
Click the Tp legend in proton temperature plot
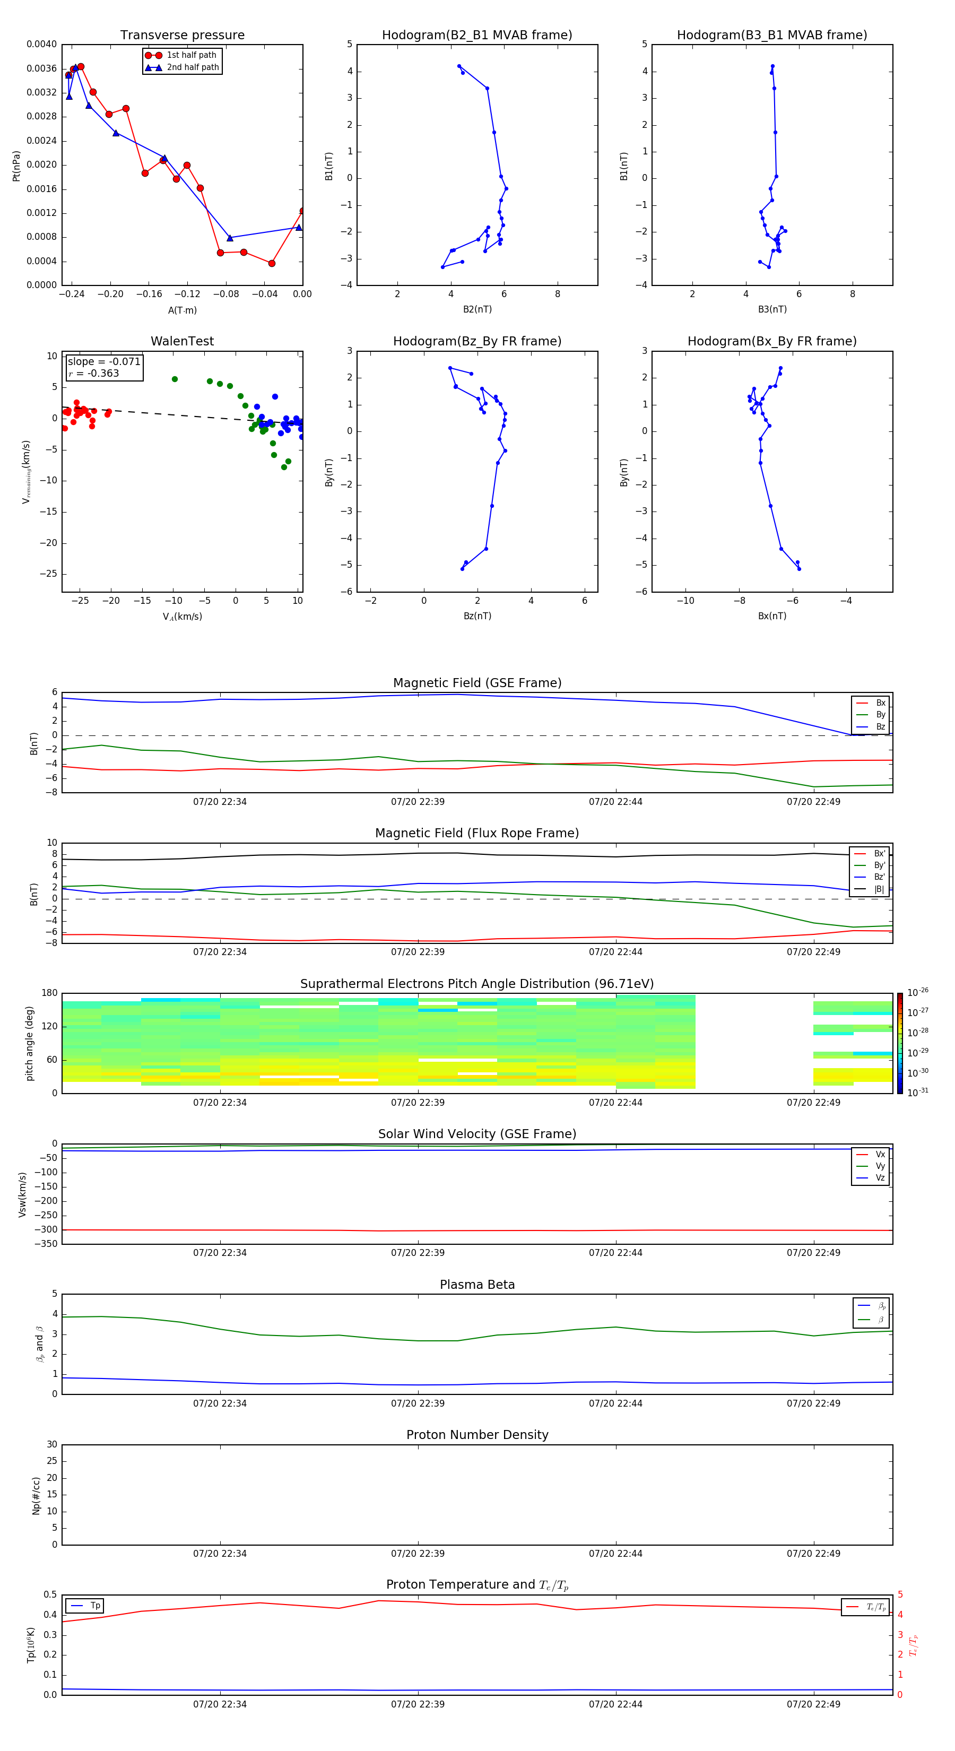85,1606
